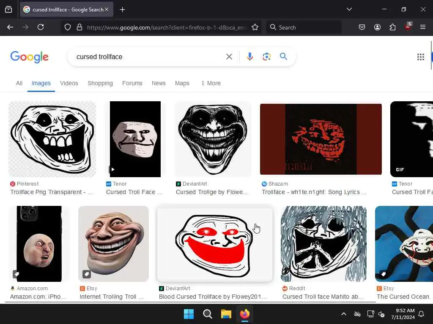Open the Windows Start menu
433x324 pixels.
click(x=189, y=314)
